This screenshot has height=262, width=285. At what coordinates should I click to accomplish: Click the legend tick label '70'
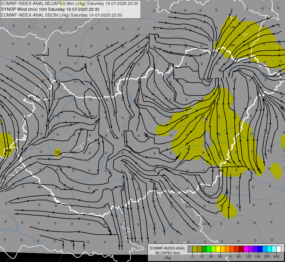point(230,256)
